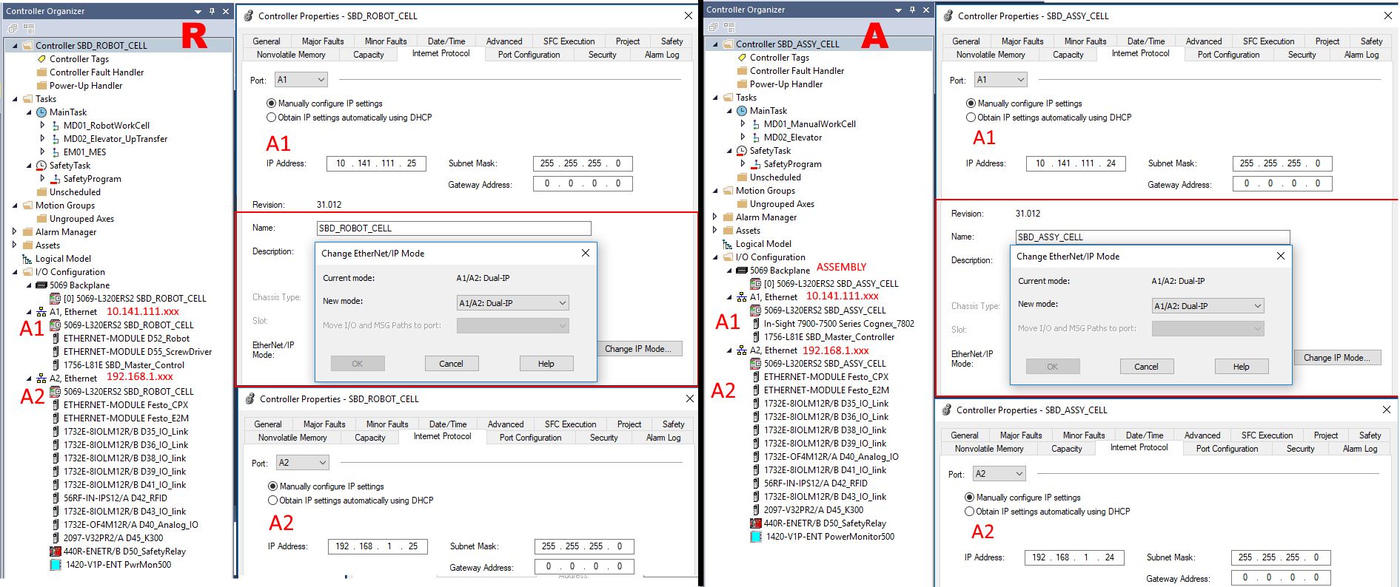Open Alarm Log tab in lower SBD_ASSY_CELL properties
This screenshot has height=587, width=1400.
pos(1360,449)
